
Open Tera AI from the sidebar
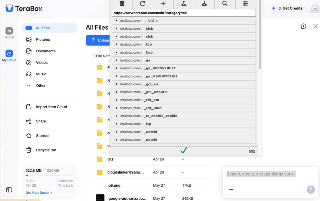click(9, 33)
